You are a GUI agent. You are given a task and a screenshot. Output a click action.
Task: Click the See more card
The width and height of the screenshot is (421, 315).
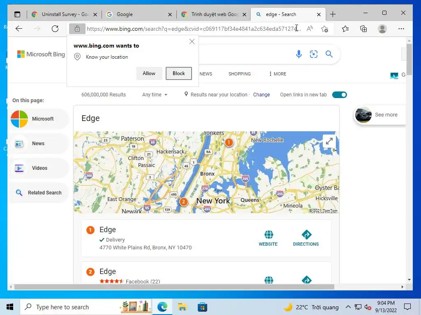(x=379, y=115)
